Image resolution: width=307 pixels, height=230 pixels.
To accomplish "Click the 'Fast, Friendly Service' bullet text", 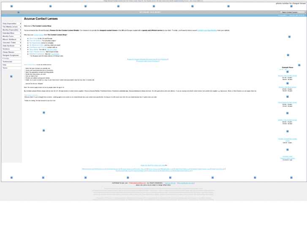I will [37, 51].
